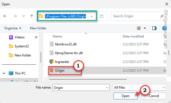Click the orange Origin app icon

pyautogui.click(x=52, y=70)
